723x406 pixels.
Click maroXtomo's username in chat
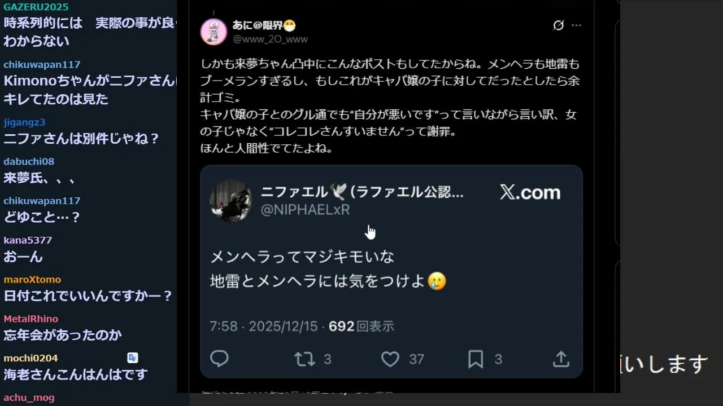click(32, 280)
